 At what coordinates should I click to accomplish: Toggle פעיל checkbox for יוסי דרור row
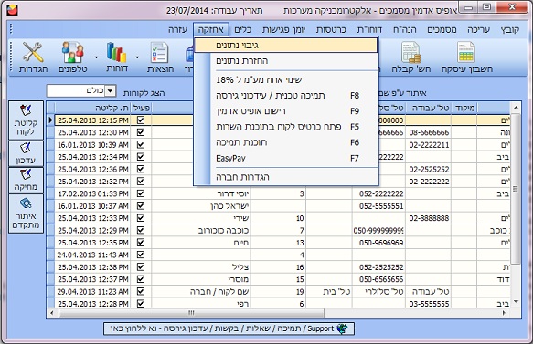(x=141, y=193)
